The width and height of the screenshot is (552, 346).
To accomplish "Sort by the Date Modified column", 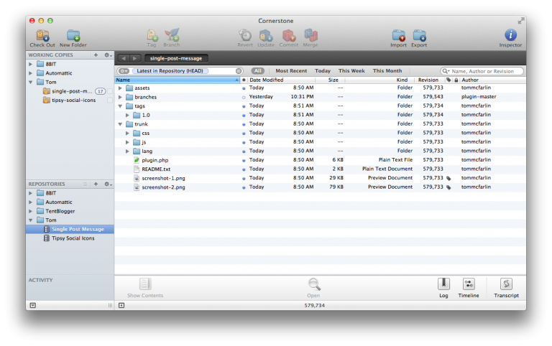I will pyautogui.click(x=280, y=80).
